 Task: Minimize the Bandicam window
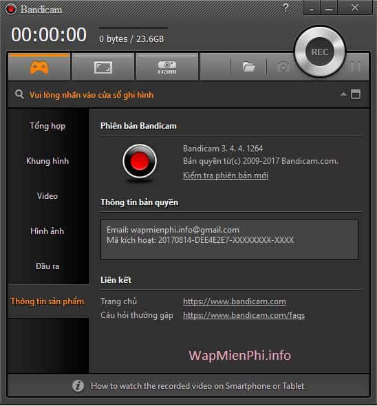point(329,8)
